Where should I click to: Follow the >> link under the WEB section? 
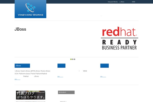60,76
